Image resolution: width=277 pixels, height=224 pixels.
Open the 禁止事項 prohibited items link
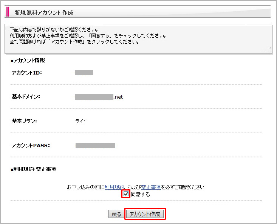tap(151, 187)
